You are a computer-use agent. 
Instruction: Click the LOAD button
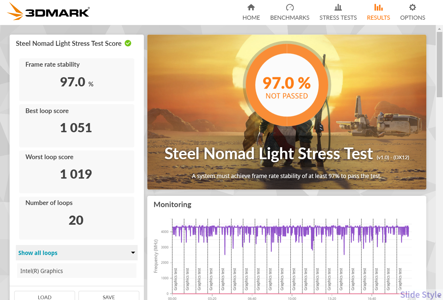(x=44, y=296)
